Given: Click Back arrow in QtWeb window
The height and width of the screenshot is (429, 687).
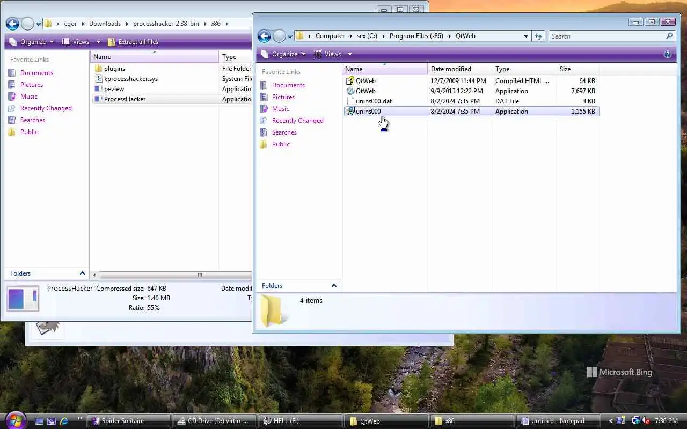Looking at the screenshot, I should (x=264, y=36).
